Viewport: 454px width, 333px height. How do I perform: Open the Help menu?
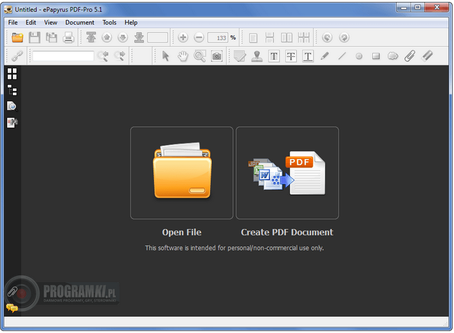click(x=131, y=23)
